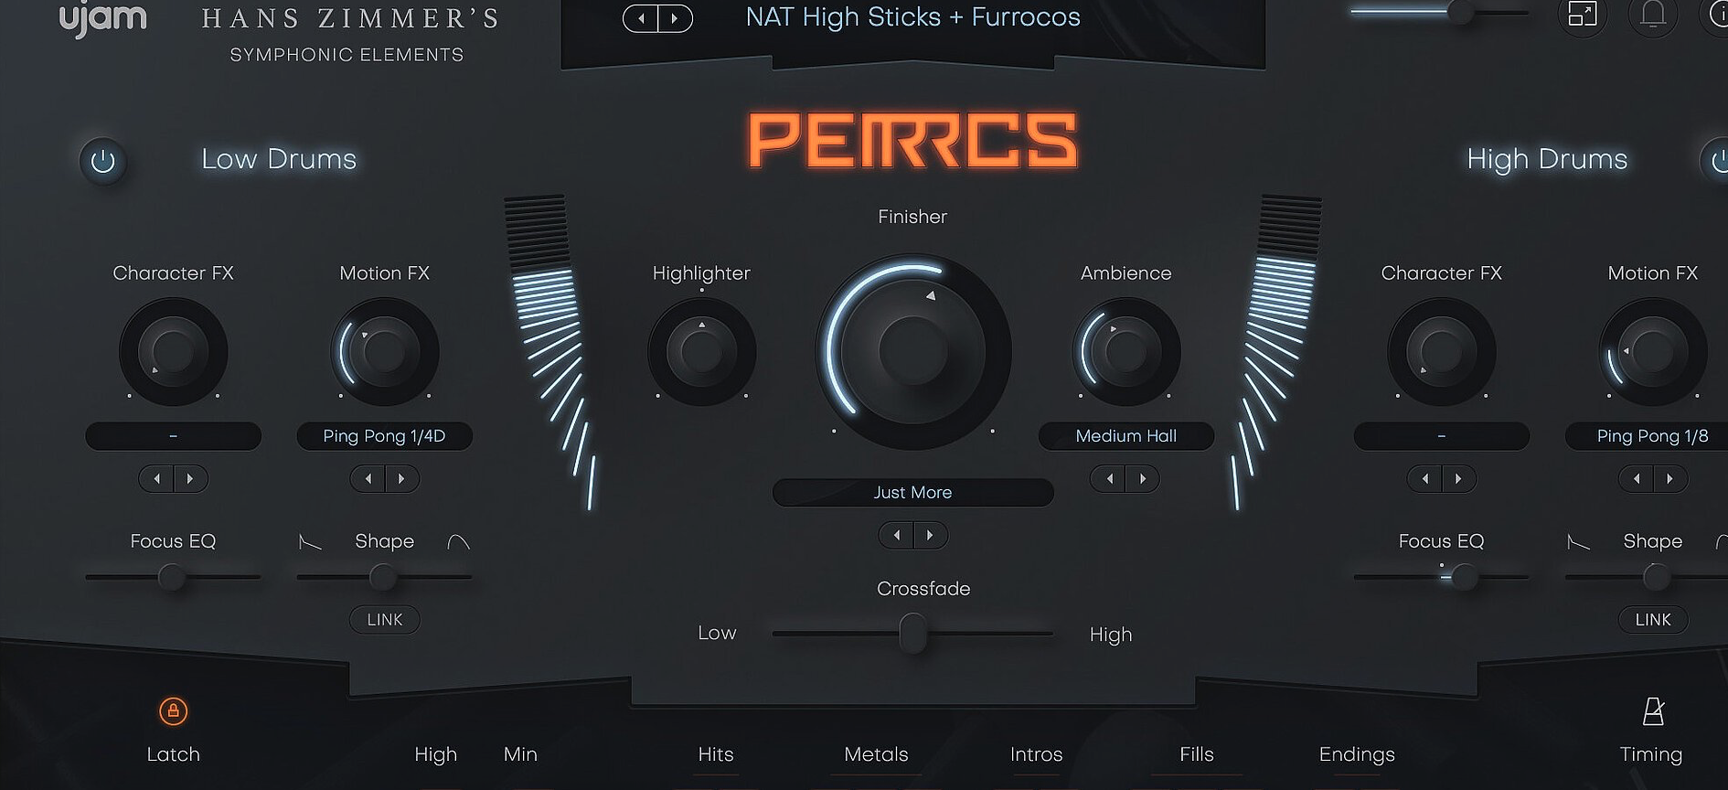
Task: Toggle the High Drums power button
Action: 1716,161
